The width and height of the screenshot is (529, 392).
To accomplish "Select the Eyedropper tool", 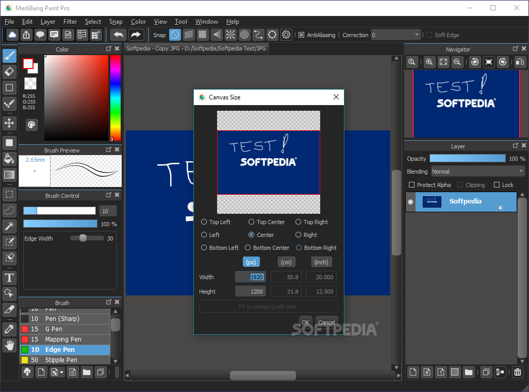I will (9, 329).
